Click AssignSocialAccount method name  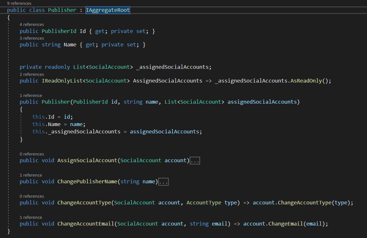click(87, 161)
